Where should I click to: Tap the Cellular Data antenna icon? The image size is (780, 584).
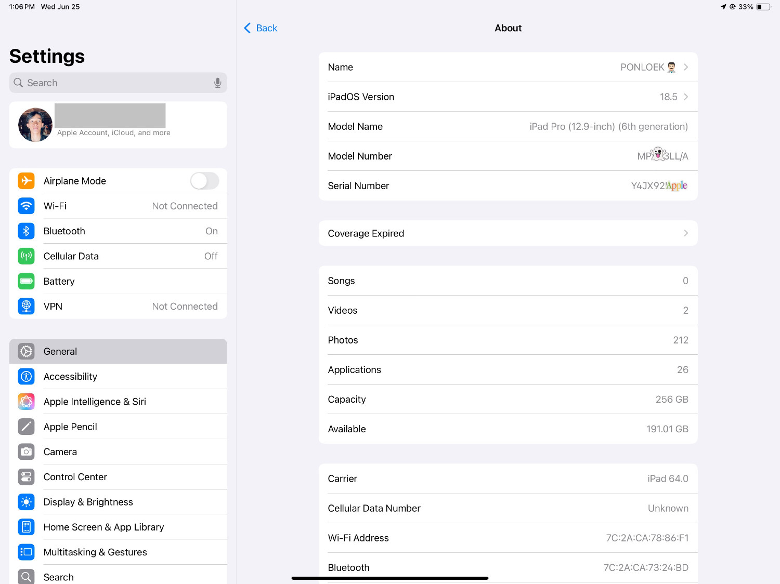pyautogui.click(x=27, y=256)
